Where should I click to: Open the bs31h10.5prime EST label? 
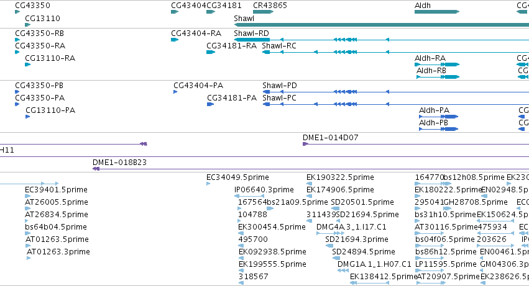[445, 215]
